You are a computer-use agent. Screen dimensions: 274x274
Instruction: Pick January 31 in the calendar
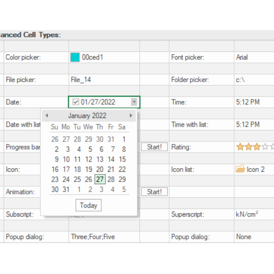(x=66, y=189)
